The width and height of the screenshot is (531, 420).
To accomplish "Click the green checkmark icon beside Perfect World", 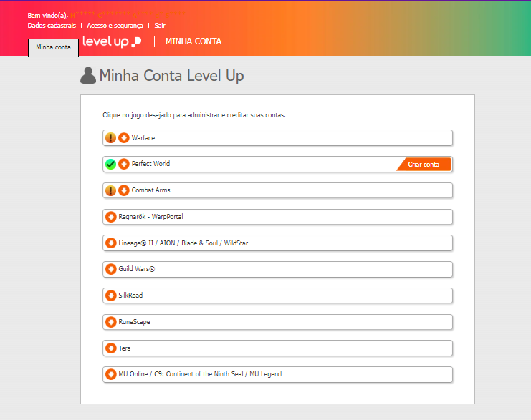I will tap(110, 165).
